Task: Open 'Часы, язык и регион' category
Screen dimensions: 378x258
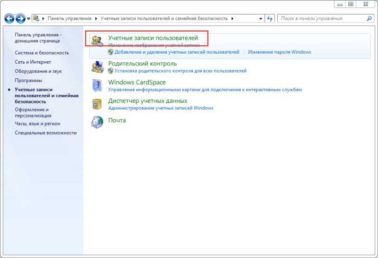Action: (x=37, y=124)
